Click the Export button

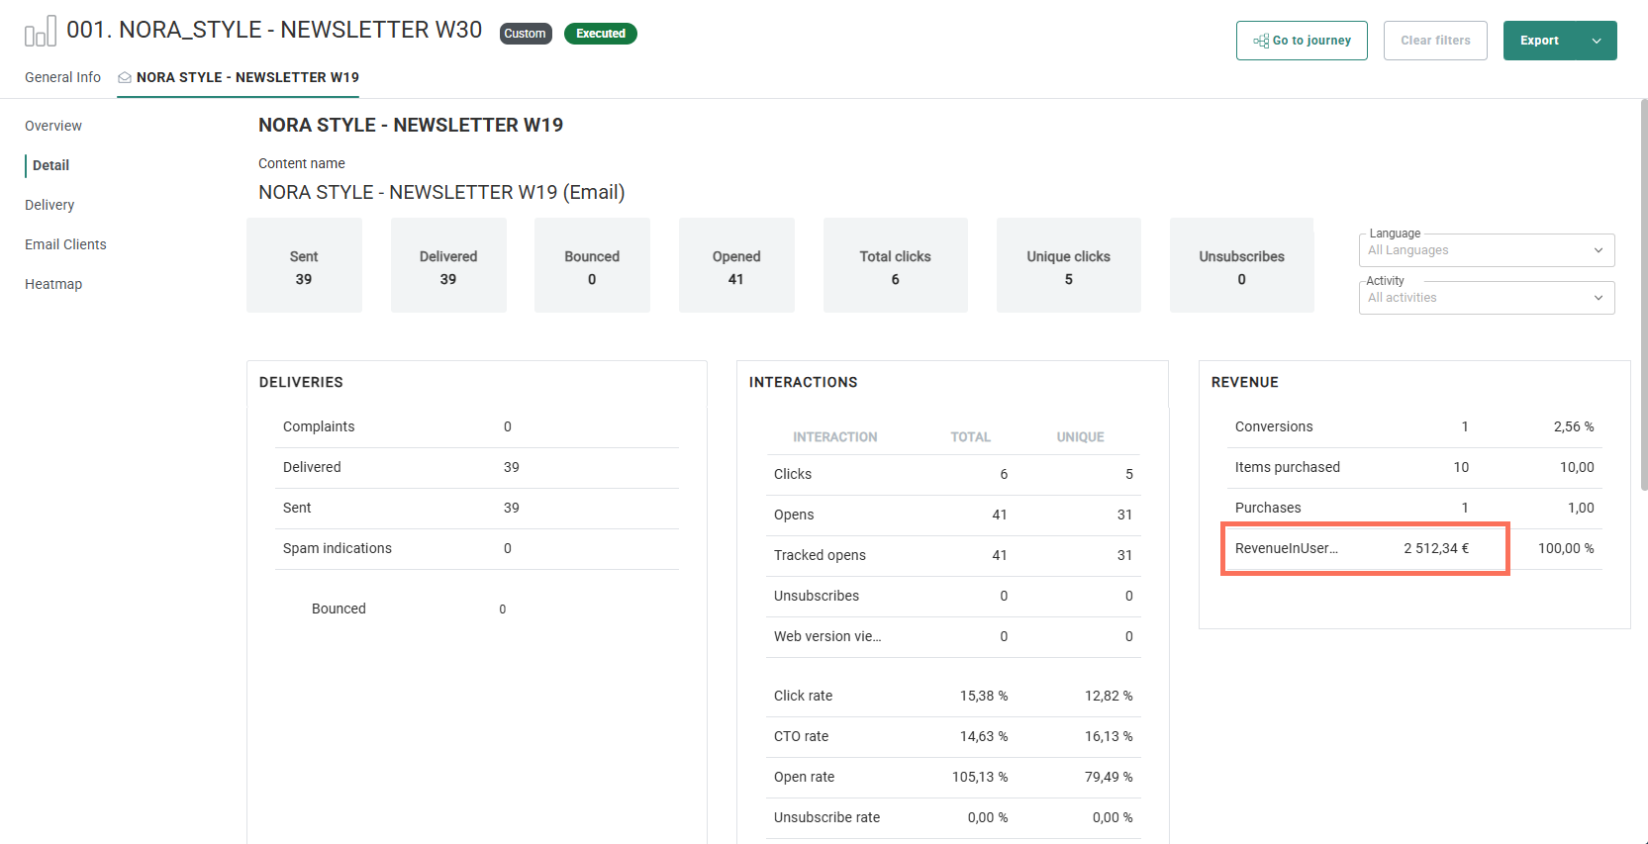(1539, 41)
